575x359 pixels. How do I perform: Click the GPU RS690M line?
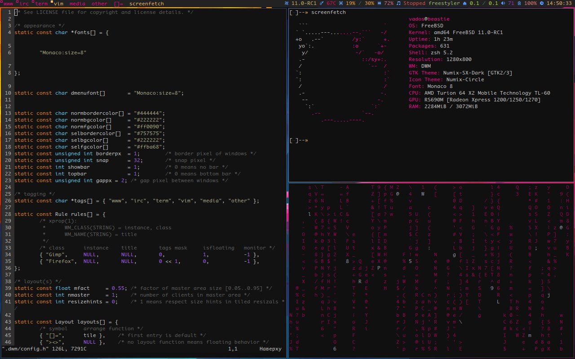475,100
